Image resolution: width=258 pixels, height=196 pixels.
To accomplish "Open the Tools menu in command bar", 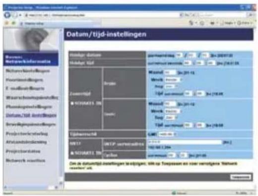I will tap(245, 23).
